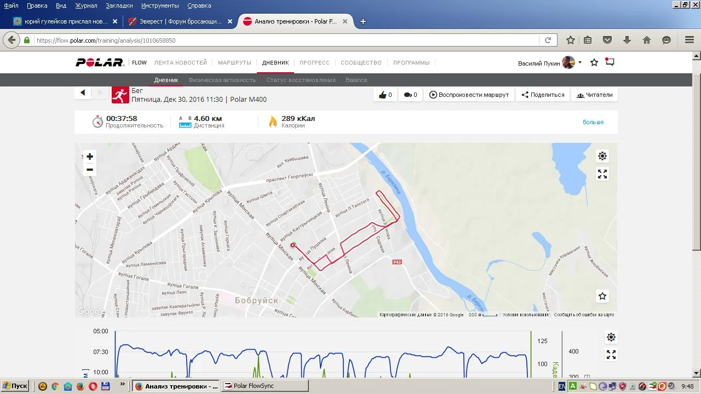Viewport: 701px width, 394px height.
Task: Open ДНЕВНИК in Polar navigation
Action: pos(275,63)
